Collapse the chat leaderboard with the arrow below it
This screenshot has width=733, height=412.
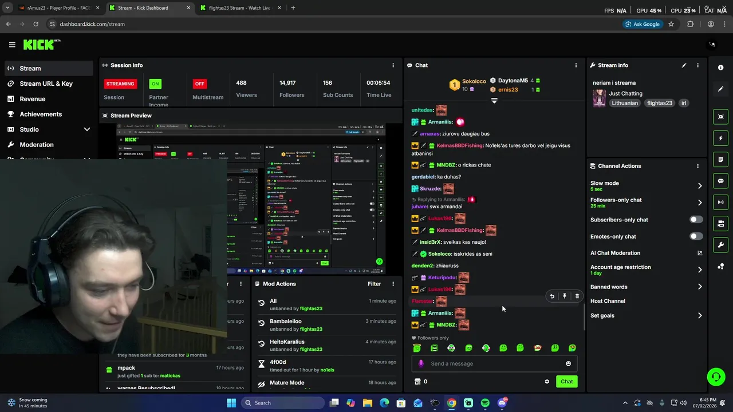[494, 100]
